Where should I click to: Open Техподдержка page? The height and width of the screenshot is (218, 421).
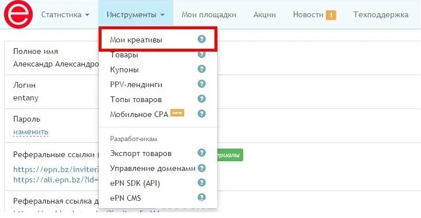(381, 14)
